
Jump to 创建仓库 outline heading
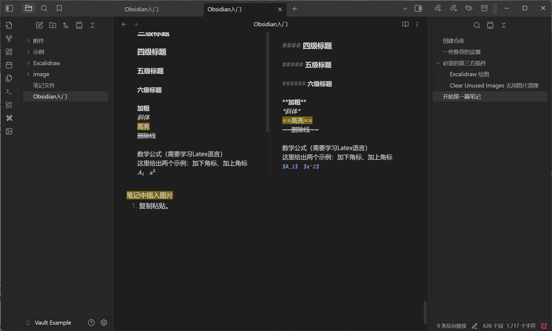(x=453, y=41)
